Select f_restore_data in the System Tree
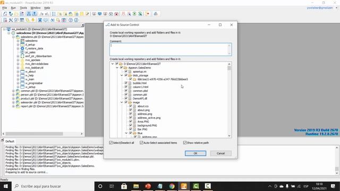The width and height of the screenshot is (340, 191). click(x=34, y=48)
